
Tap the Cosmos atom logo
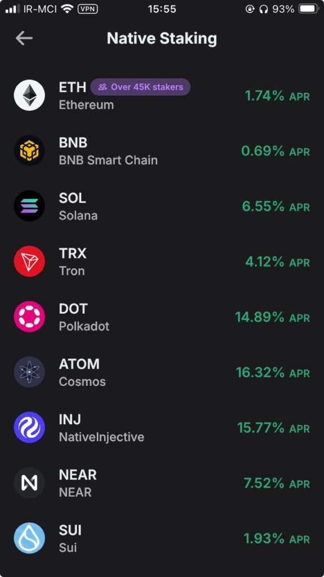tap(29, 372)
